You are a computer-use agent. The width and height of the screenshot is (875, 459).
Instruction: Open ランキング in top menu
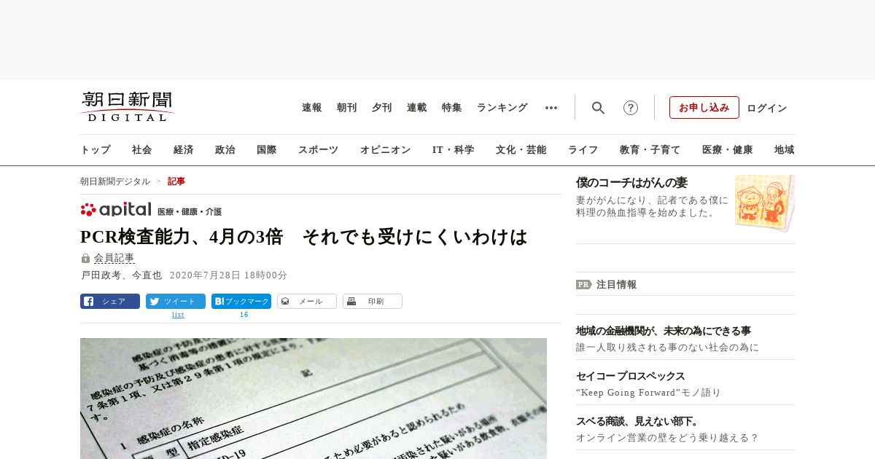[x=502, y=108]
